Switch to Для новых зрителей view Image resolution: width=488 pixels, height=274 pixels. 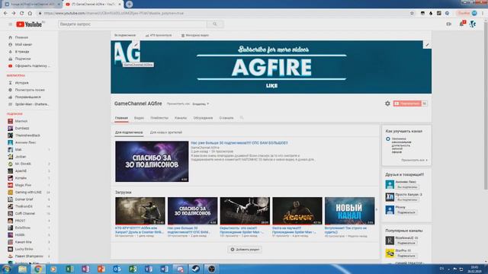coord(166,132)
